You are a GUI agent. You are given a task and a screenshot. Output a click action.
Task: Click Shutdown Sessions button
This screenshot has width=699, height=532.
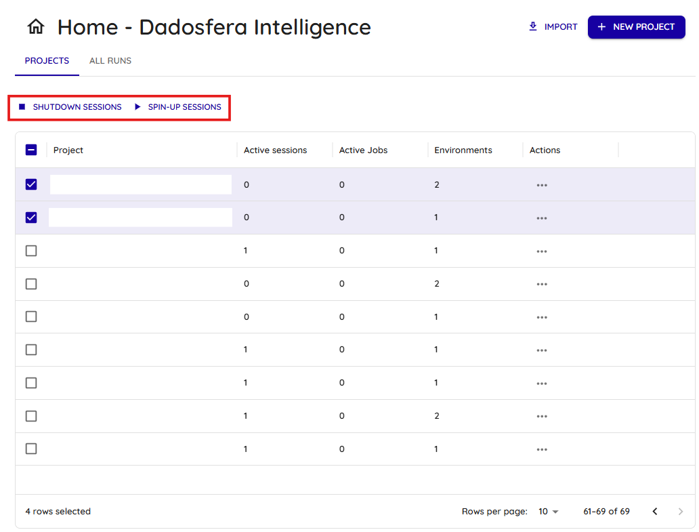[x=70, y=107]
